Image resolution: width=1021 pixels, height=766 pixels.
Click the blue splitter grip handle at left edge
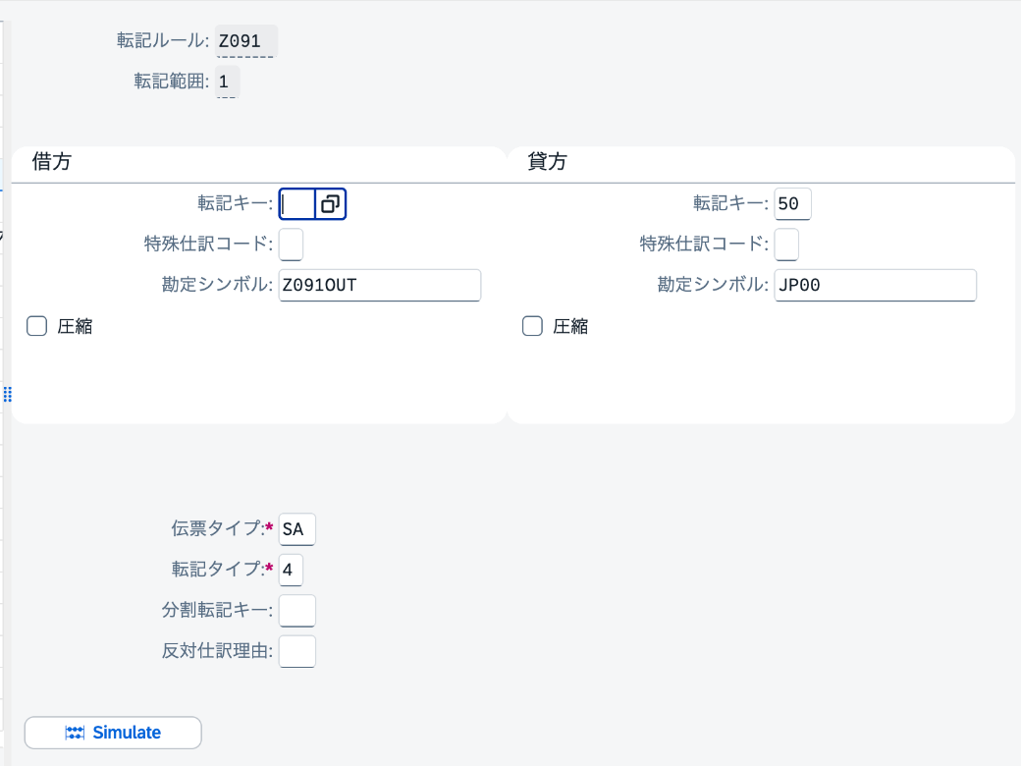click(x=7, y=394)
